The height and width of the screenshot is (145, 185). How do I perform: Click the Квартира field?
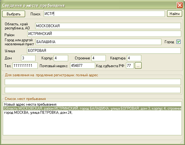134,58
